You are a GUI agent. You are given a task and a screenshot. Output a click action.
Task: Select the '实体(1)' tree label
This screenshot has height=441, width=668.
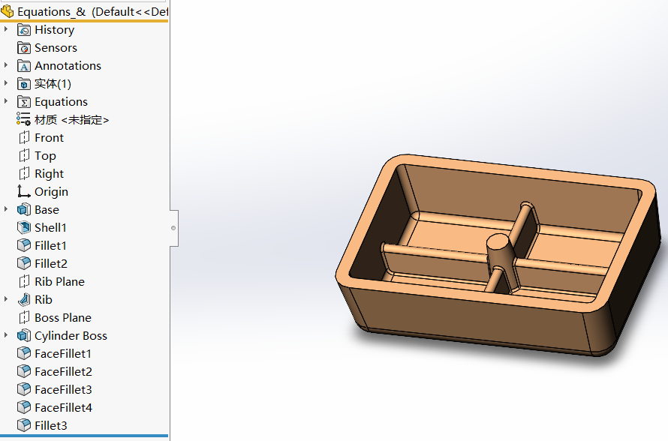(53, 84)
